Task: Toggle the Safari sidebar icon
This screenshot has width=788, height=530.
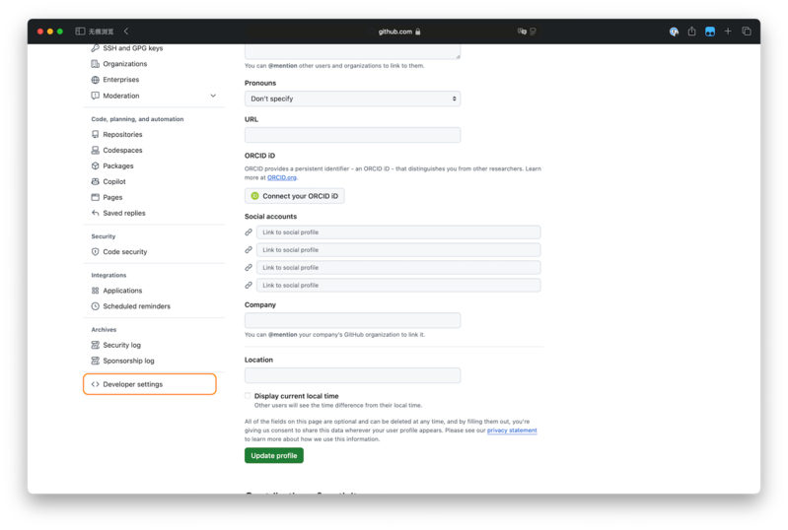Action: click(x=80, y=32)
